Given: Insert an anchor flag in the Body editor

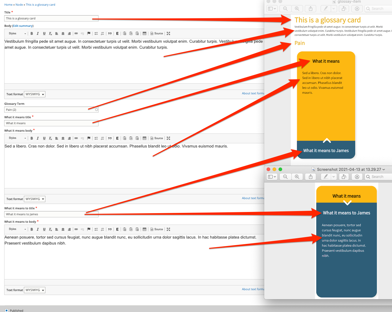Looking at the screenshot, I should coord(89,33).
